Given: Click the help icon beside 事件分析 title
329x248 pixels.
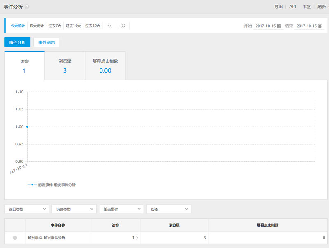Looking at the screenshot, I should [x=27, y=7].
